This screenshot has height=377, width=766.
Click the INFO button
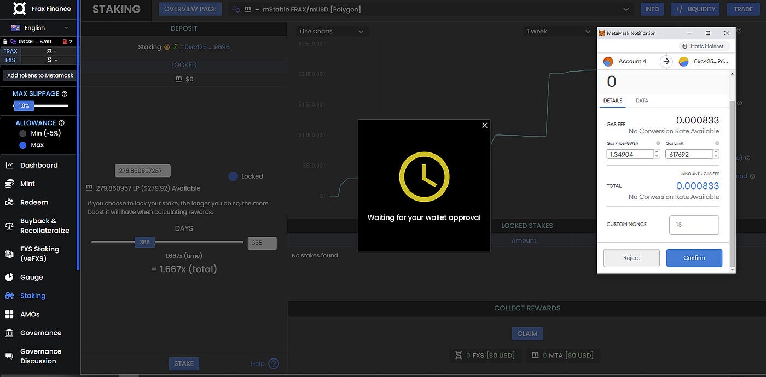pyautogui.click(x=652, y=9)
